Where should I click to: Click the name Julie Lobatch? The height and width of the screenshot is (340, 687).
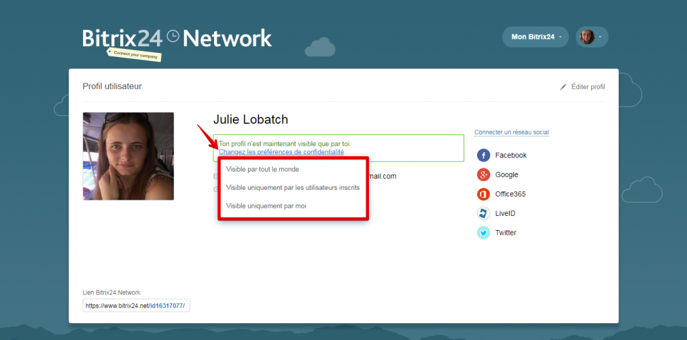click(251, 119)
